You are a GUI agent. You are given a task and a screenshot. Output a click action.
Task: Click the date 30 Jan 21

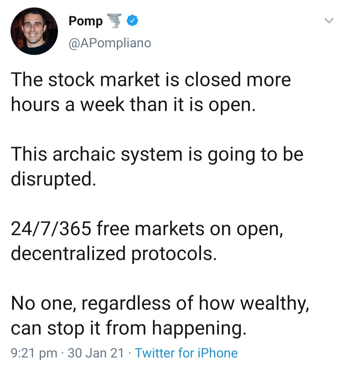[x=96, y=353]
